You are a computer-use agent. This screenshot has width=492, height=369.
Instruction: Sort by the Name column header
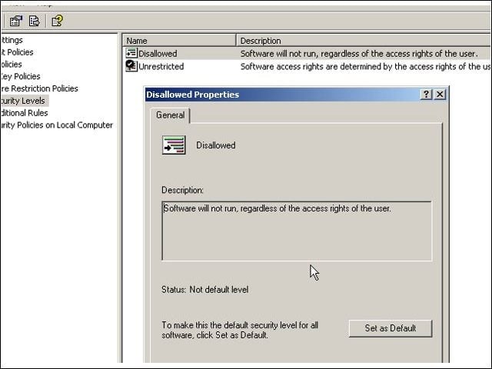point(179,41)
